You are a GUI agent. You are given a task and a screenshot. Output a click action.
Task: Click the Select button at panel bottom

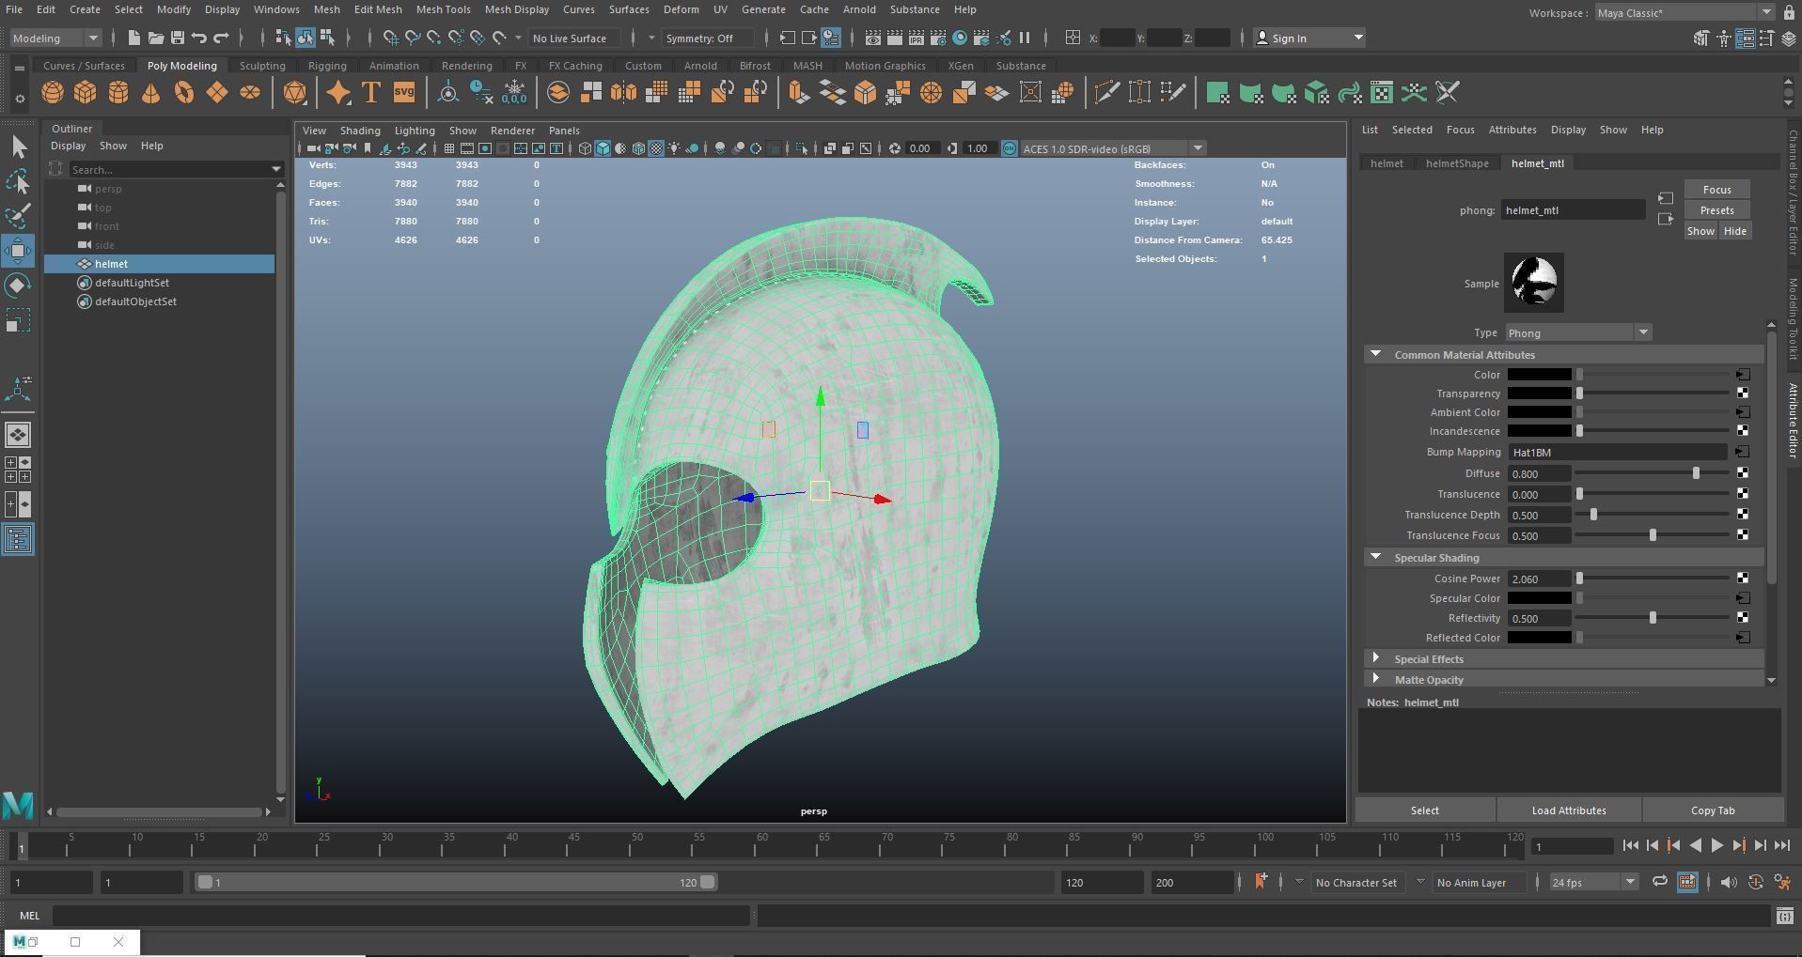click(1424, 810)
